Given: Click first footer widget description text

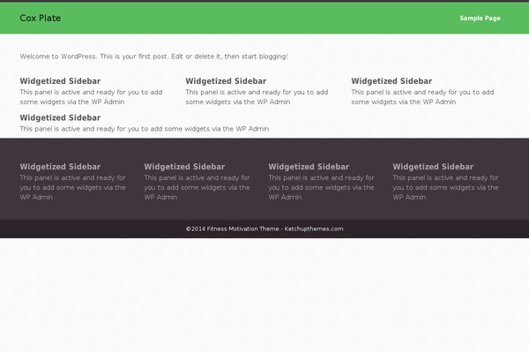Looking at the screenshot, I should point(72,187).
